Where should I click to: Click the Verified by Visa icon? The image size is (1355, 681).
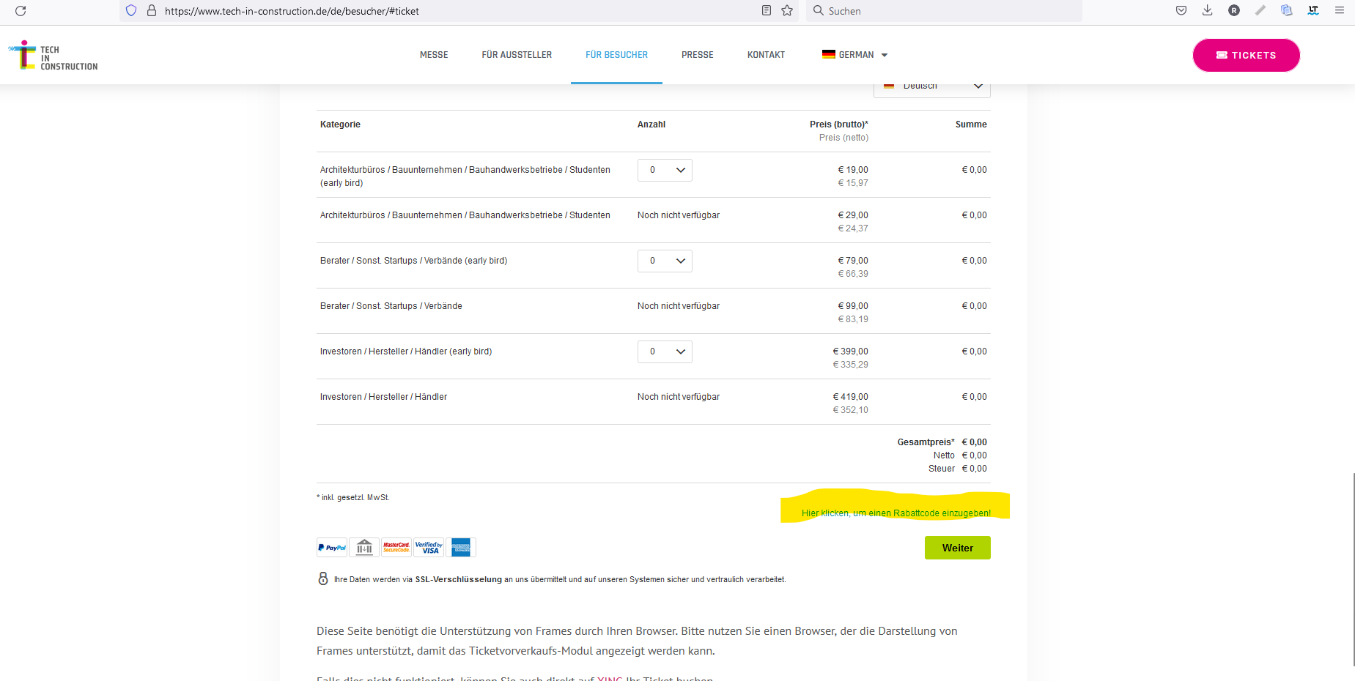click(x=429, y=548)
